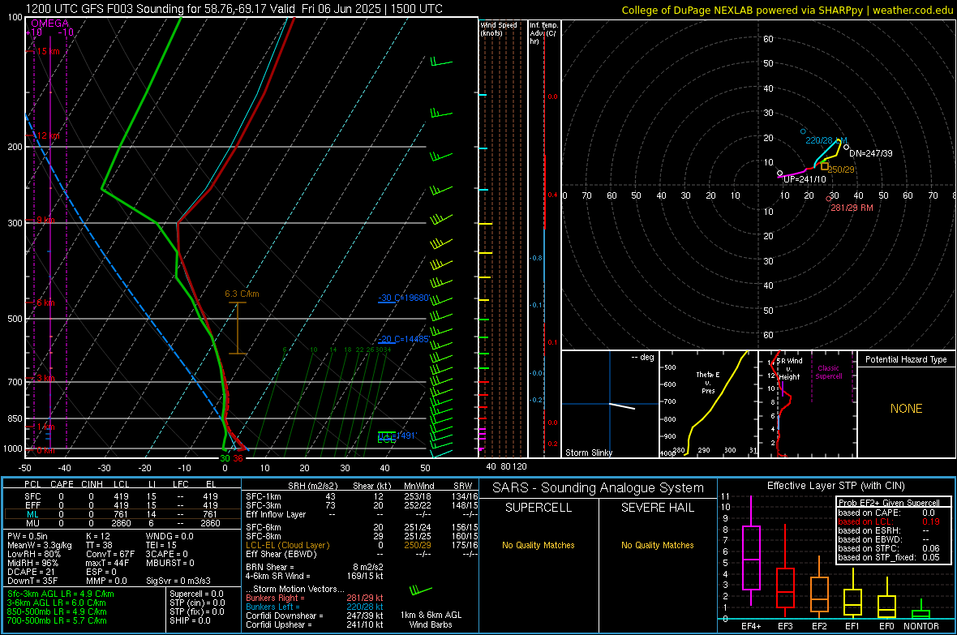Viewport: 957px width, 635px height.
Task: Click the SRH (m2/s2) column header
Action: (312, 486)
